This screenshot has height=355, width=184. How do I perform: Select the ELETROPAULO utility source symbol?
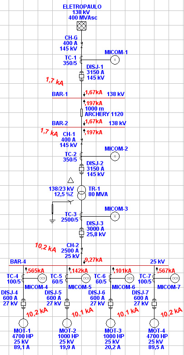(82, 26)
